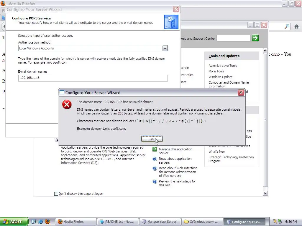The height and width of the screenshot is (226, 302).
Task: Open the Authentication method dropdown
Action: click(x=165, y=48)
